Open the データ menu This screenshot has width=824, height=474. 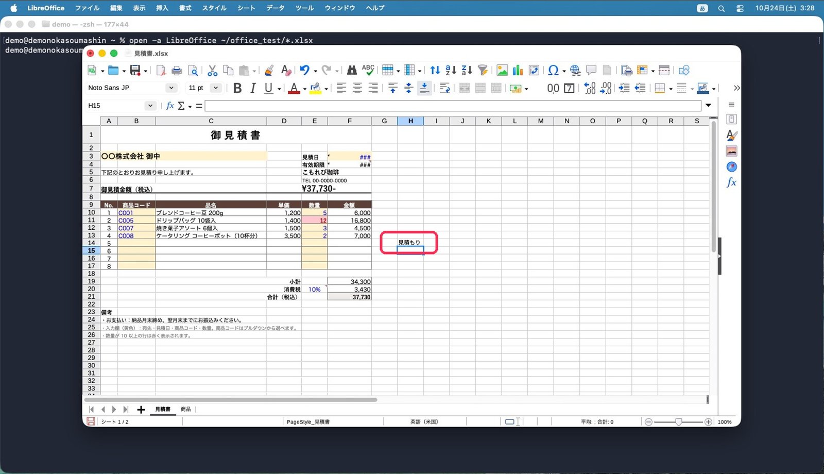[276, 8]
